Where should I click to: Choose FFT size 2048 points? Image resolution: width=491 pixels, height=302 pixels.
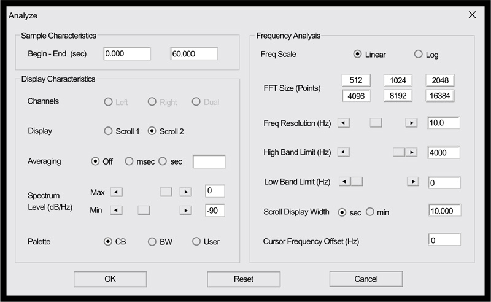point(440,80)
